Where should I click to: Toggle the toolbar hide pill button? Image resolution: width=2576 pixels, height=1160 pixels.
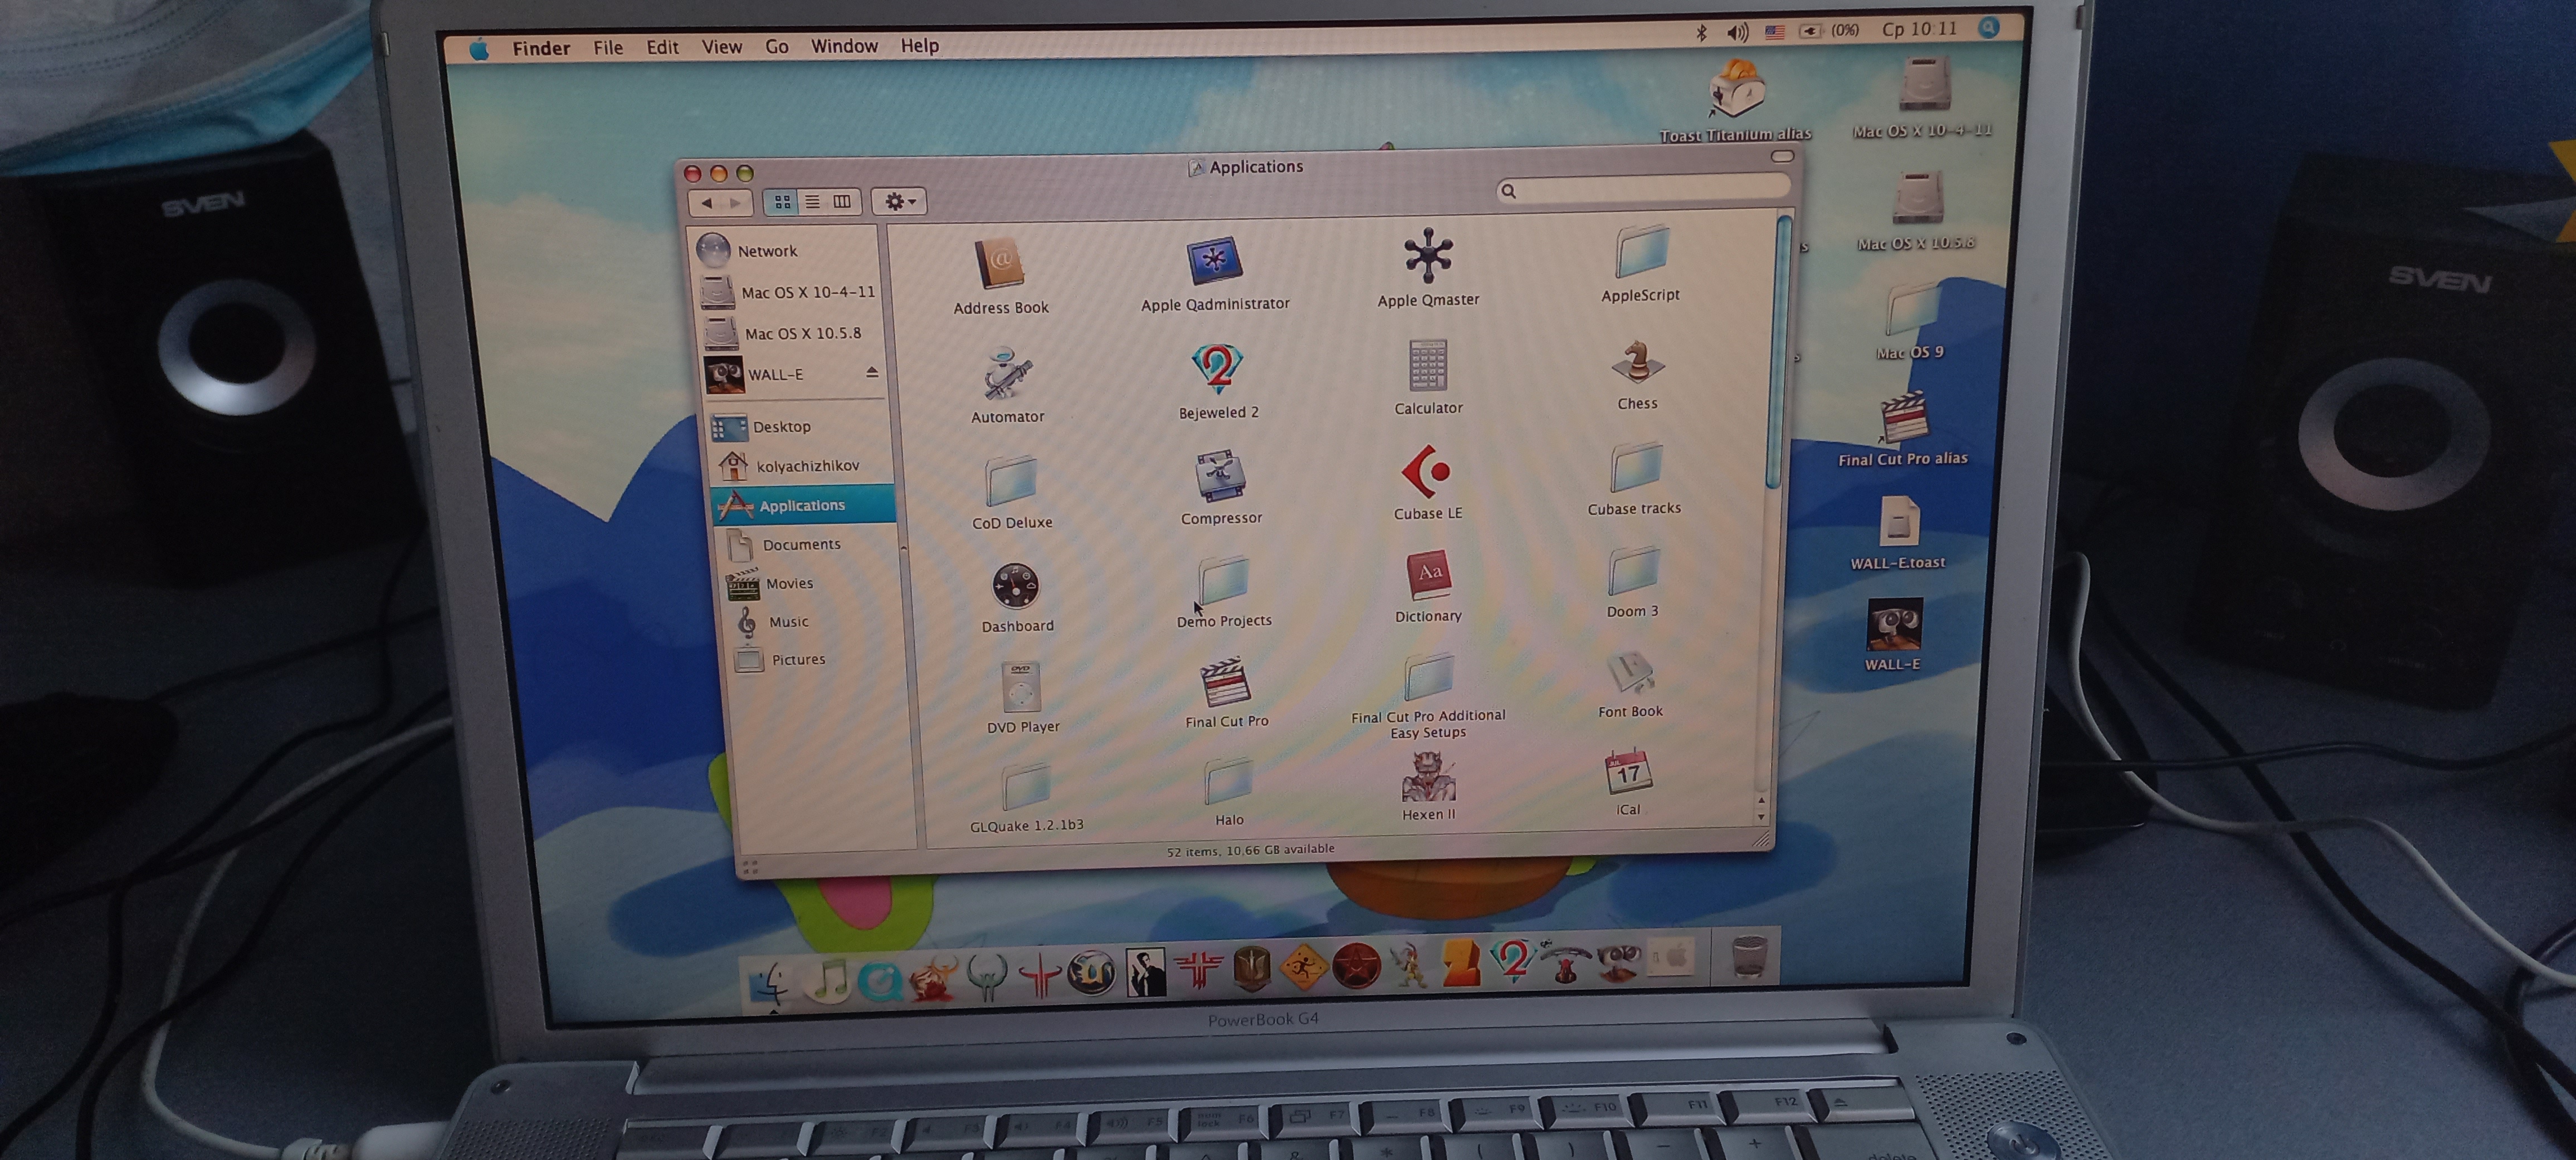[1782, 157]
